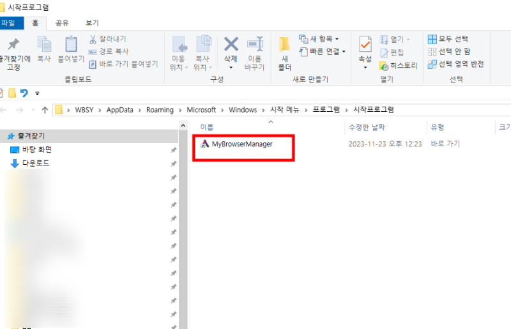Go Forward with right arrow
Image resolution: width=511 pixels, height=329 pixels.
pos(20,111)
